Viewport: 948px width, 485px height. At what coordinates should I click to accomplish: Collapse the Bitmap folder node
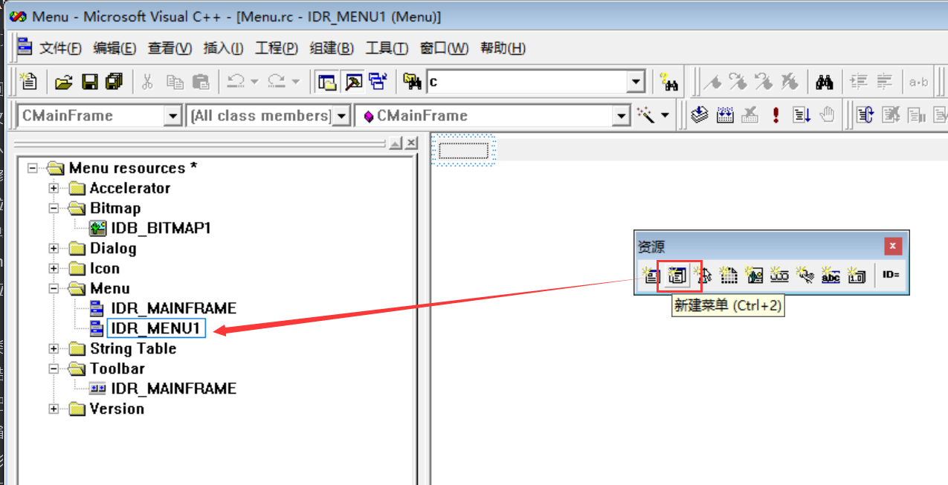pos(54,208)
